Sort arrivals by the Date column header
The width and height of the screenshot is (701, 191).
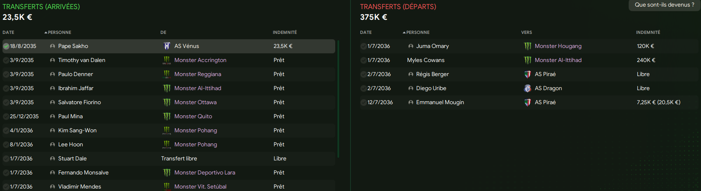click(8, 32)
